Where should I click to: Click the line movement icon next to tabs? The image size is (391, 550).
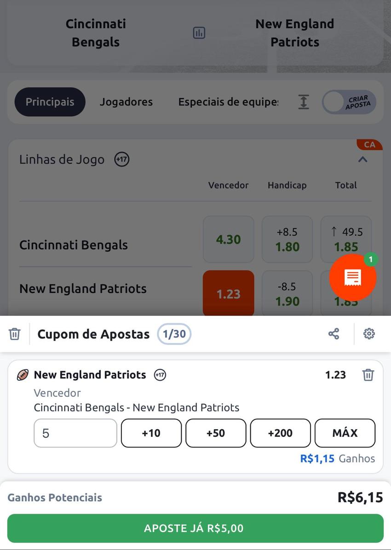pyautogui.click(x=304, y=102)
